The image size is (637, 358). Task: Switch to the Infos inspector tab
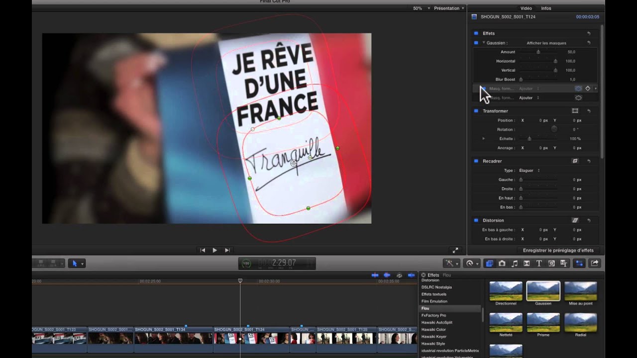pos(546,8)
